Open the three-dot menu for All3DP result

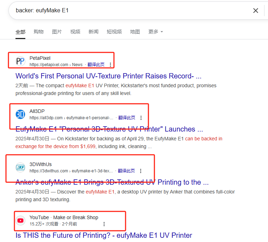coord(141,118)
